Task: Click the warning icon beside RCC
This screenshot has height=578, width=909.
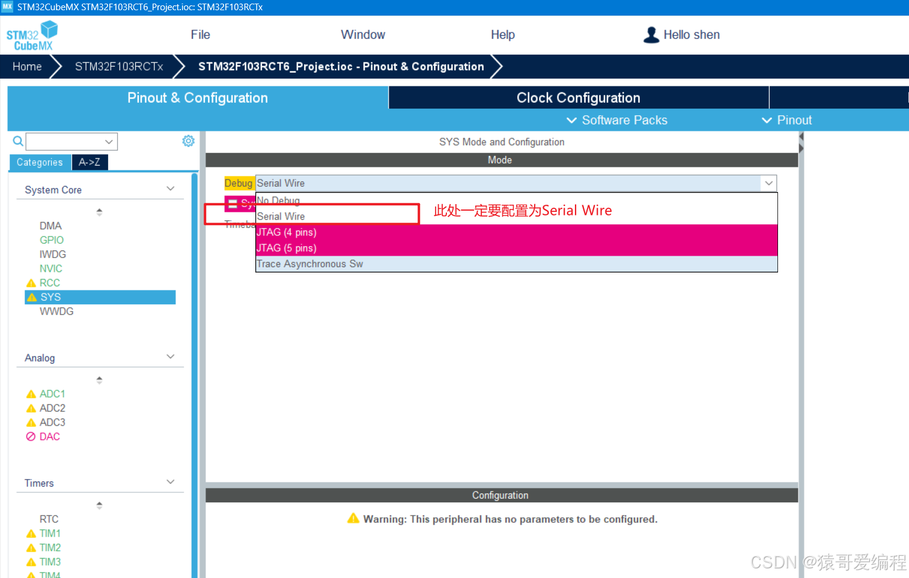Action: tap(31, 283)
